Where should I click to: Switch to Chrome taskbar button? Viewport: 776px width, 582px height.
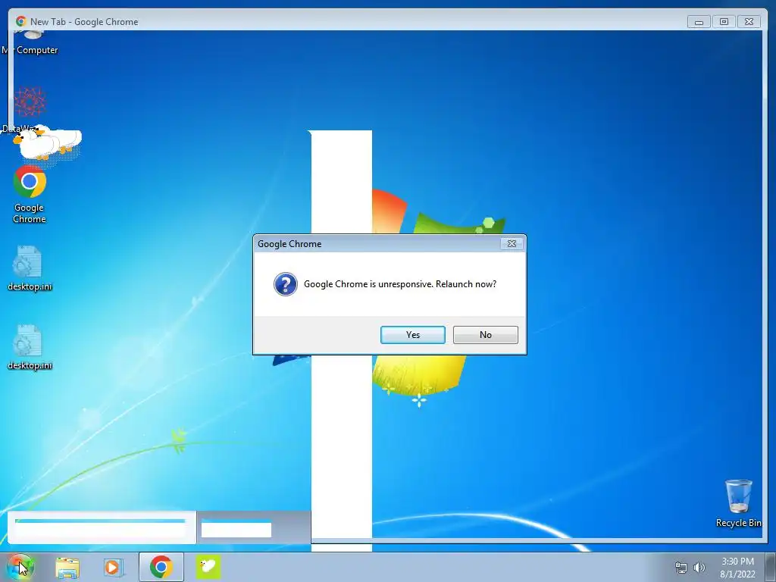[161, 567]
